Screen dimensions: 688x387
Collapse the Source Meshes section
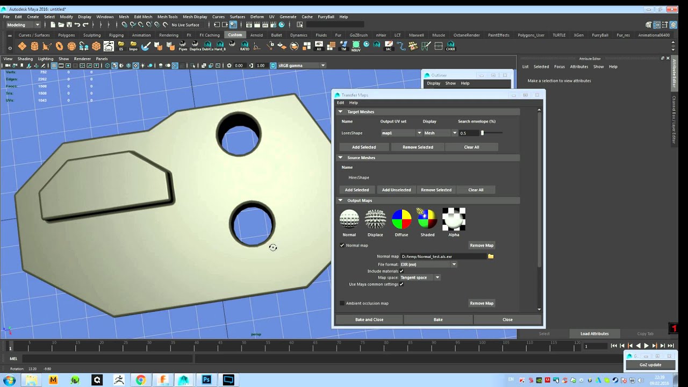(340, 157)
